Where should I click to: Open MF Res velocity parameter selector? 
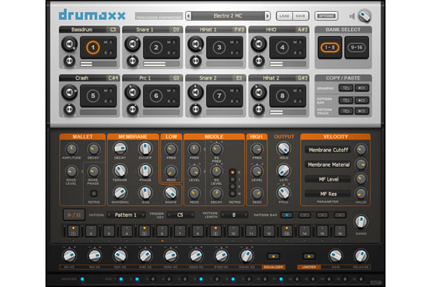[x=328, y=194]
